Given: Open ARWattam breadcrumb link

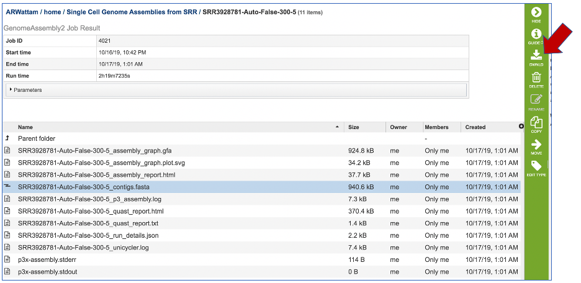Looking at the screenshot, I should [22, 12].
